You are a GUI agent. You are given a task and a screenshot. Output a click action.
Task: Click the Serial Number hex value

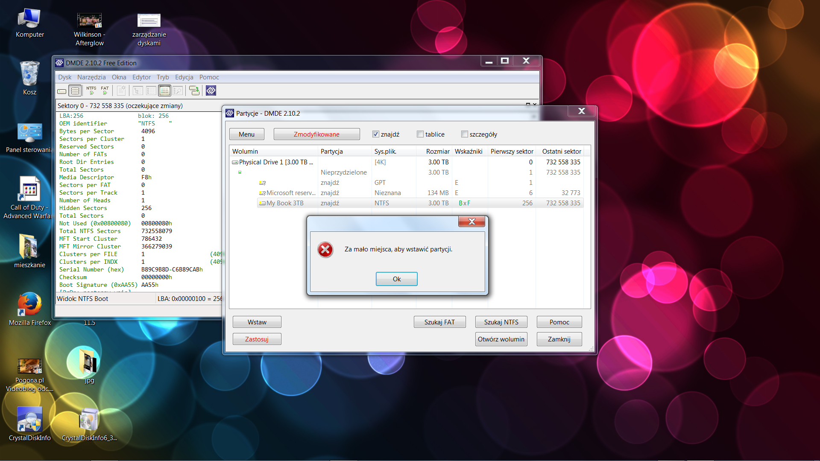[172, 270]
